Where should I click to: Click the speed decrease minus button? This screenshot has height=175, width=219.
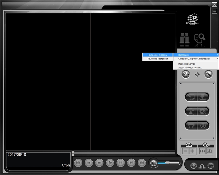pyautogui.click(x=185, y=151)
